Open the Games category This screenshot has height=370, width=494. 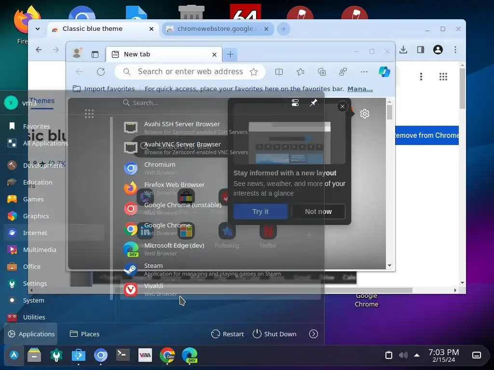[54, 199]
